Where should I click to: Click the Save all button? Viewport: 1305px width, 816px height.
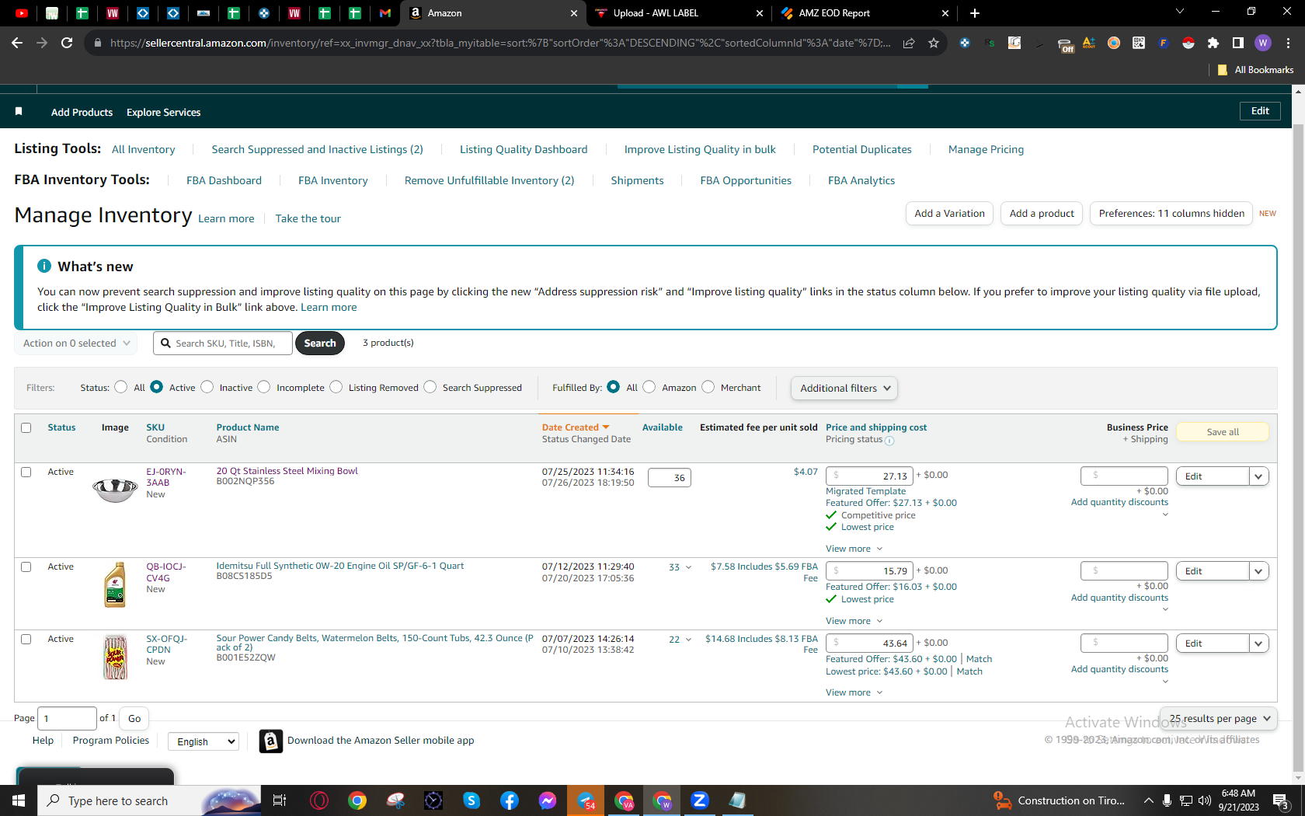pyautogui.click(x=1223, y=432)
